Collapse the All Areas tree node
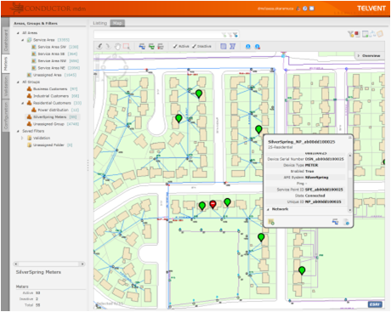Viewport: 391px width, 312px height. click(18, 33)
